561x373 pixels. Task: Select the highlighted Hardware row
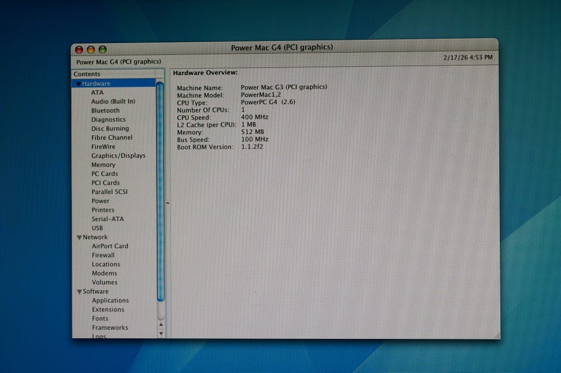point(114,83)
